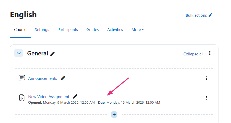Collapse the General section chevron

click(19, 53)
